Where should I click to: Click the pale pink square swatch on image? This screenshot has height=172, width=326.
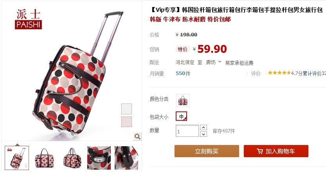coord(127,122)
